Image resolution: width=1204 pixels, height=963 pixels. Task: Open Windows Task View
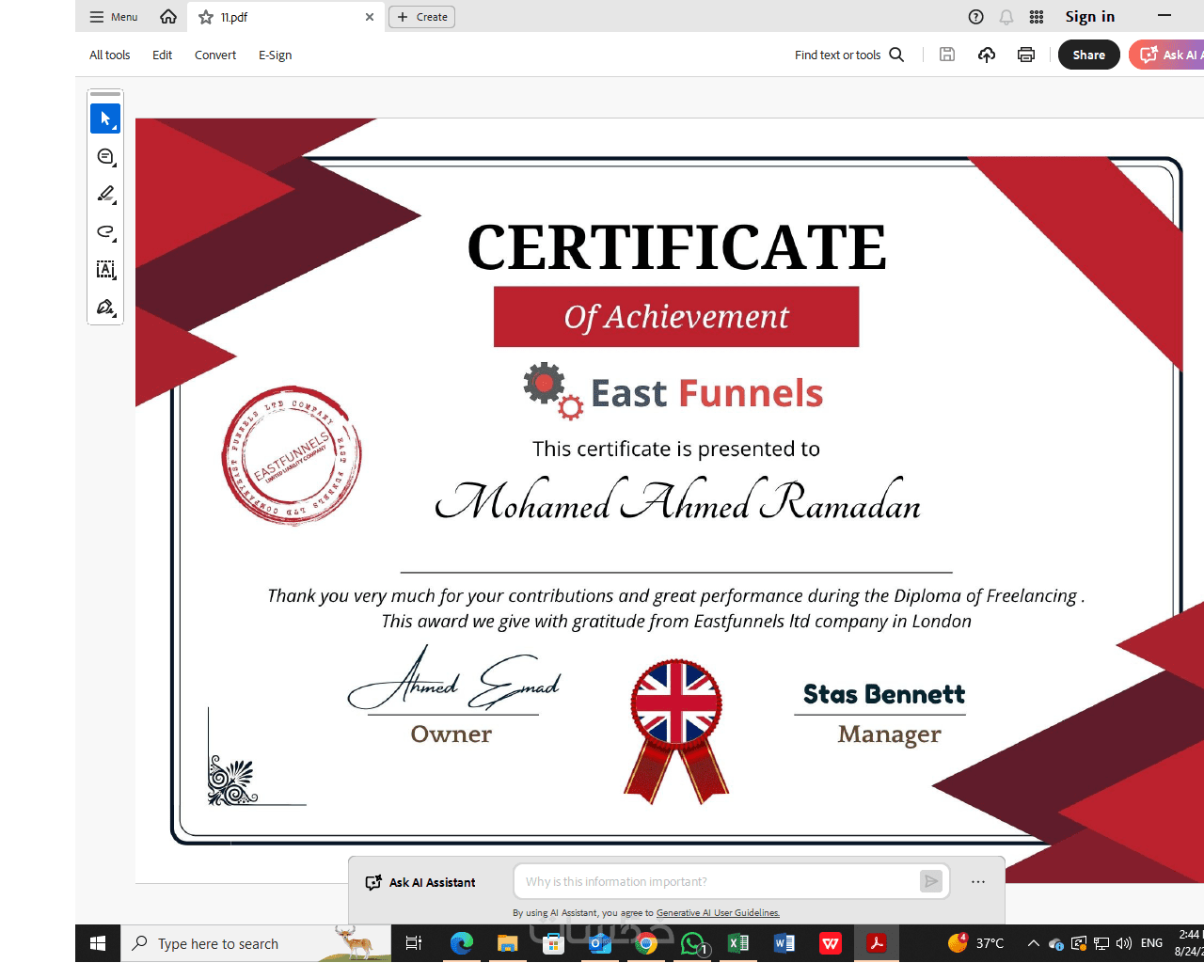414,943
